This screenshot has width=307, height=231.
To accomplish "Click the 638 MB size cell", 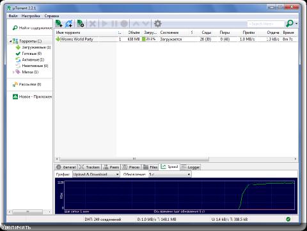I will pyautogui.click(x=134, y=40).
